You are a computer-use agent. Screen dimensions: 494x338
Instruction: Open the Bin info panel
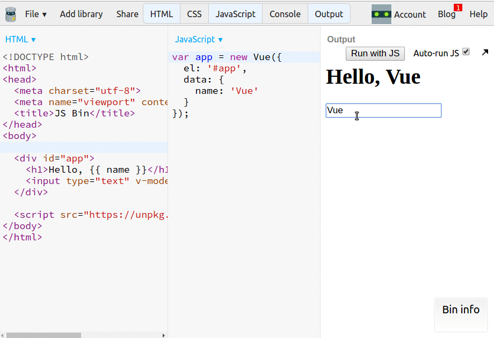tap(461, 310)
